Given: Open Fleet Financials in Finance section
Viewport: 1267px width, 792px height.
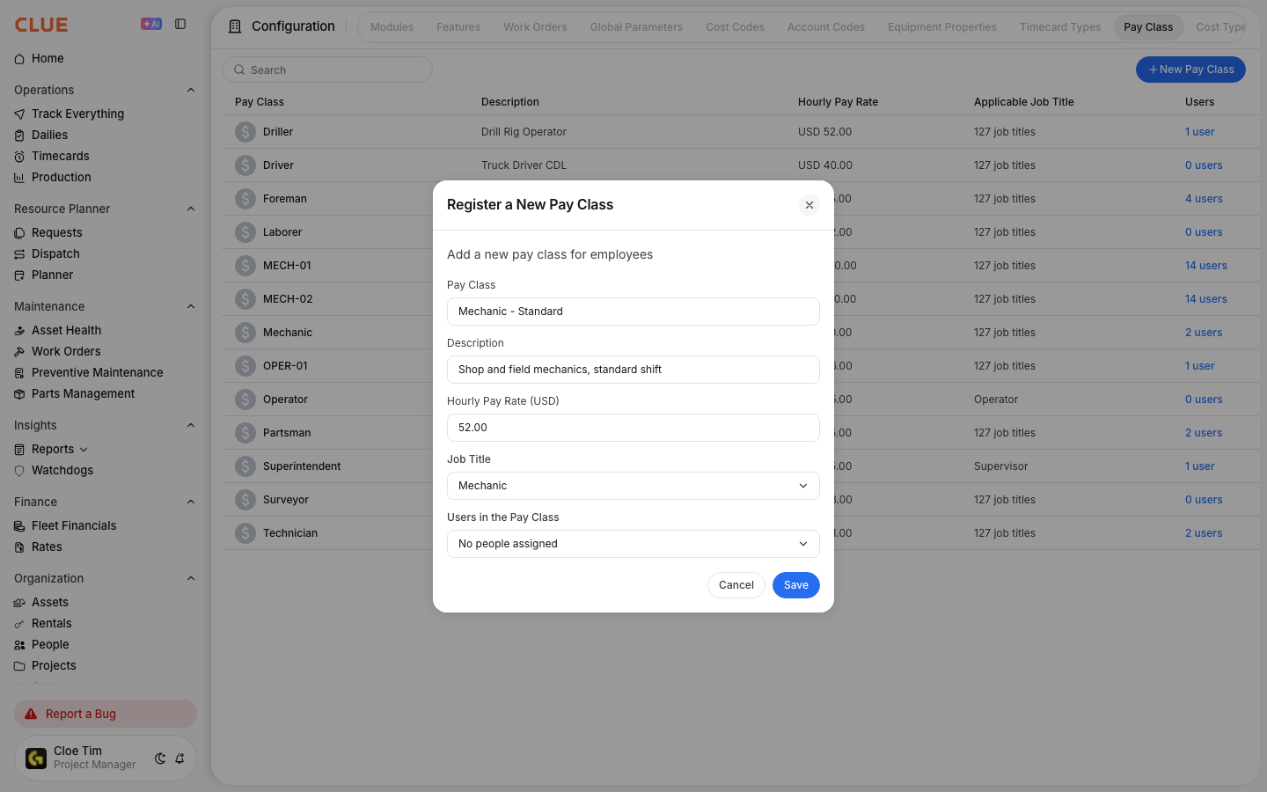Looking at the screenshot, I should 65,526.
